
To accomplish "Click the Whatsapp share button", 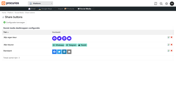I will 58,45.
